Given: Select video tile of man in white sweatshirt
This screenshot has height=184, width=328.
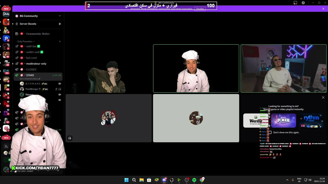Looking at the screenshot, I should click(283, 68).
